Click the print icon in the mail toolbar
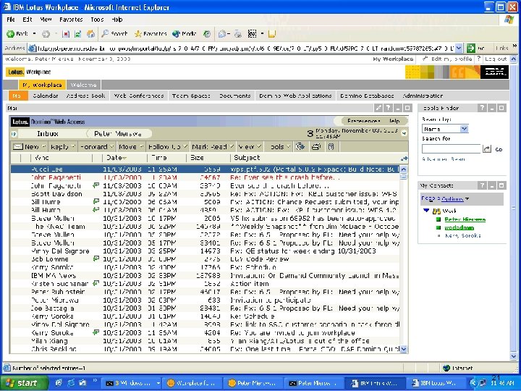This screenshot has width=521, height=391. (316, 146)
